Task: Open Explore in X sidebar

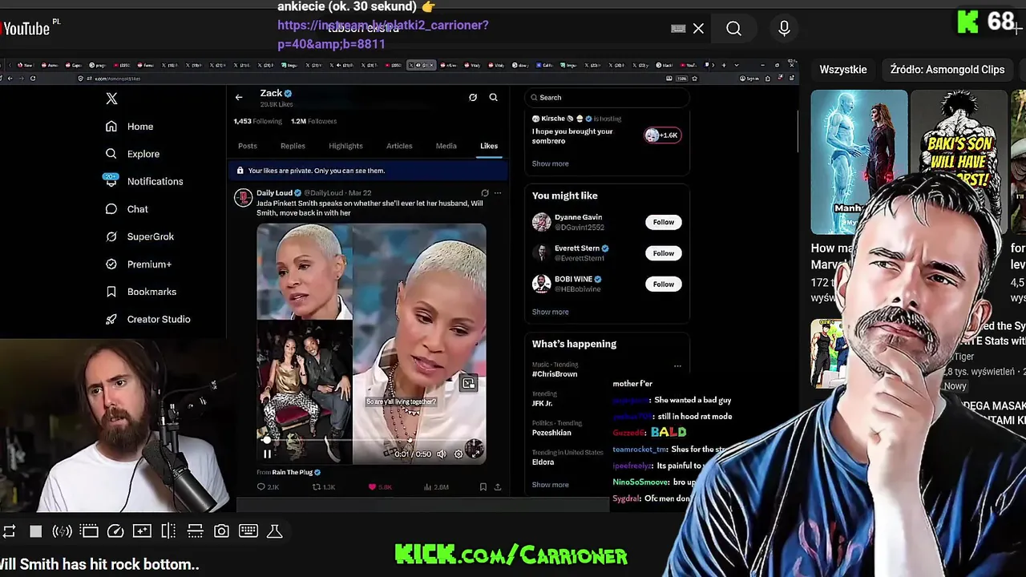Action: coord(132,154)
